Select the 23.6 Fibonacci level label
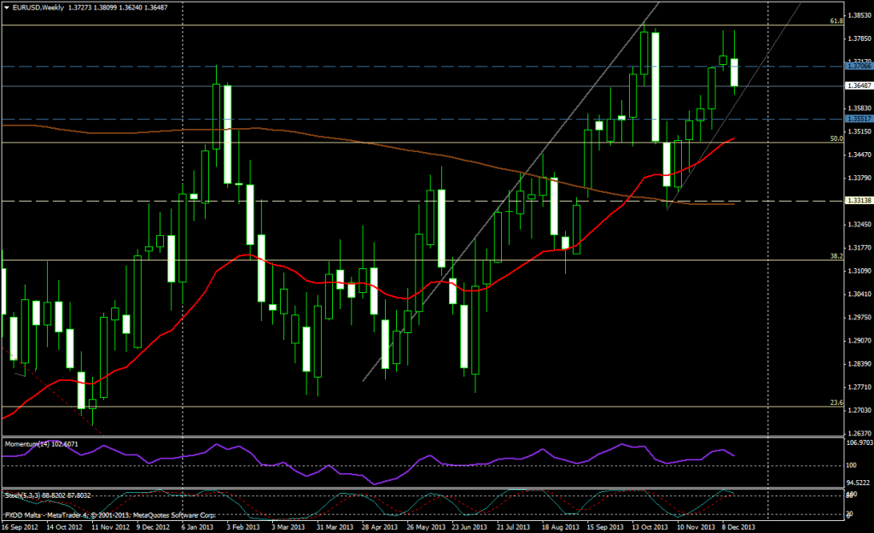This screenshot has width=874, height=533. point(836,402)
